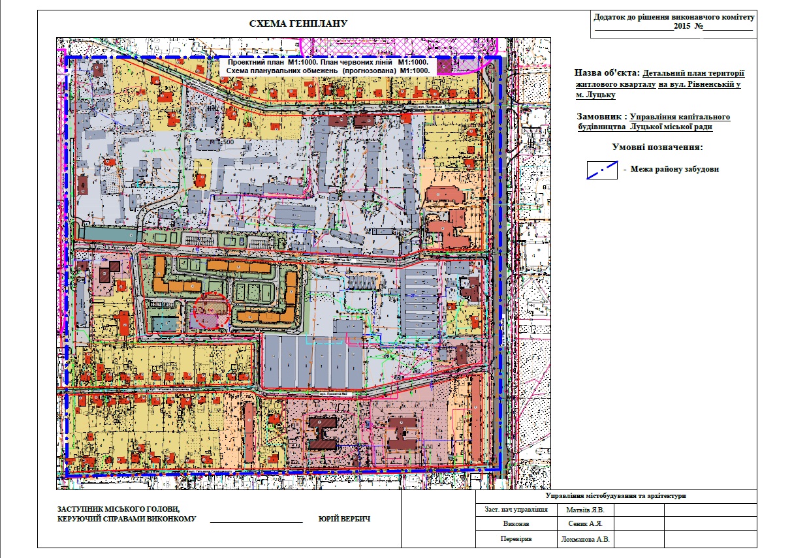Click the Додаток до рішення виконавчого комітету header
This screenshot has height=558, width=792.
pyautogui.click(x=674, y=17)
